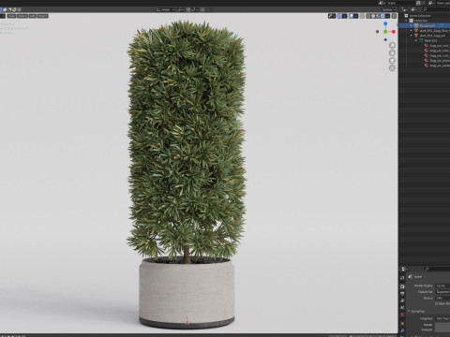Toggle proportional editing
Image resolution: width=450 pixels, height=337 pixels.
(x=202, y=9)
